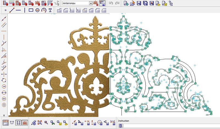220x129 pixels.
Task: Select the Text tool
Action: (50, 10)
